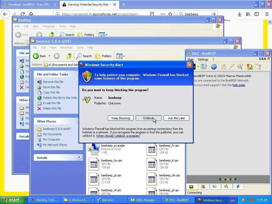Image resolution: width=272 pixels, height=204 pixels.
Task: Open the Firefox hamburger menu
Action: tap(267, 14)
